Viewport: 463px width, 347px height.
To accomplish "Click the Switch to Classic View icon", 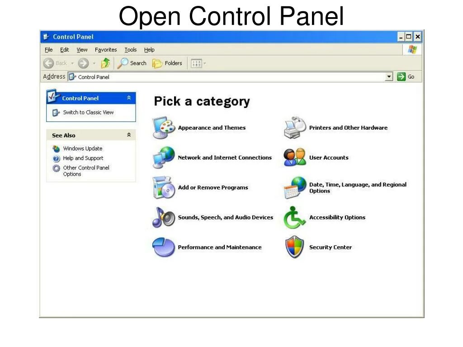I will coord(56,113).
